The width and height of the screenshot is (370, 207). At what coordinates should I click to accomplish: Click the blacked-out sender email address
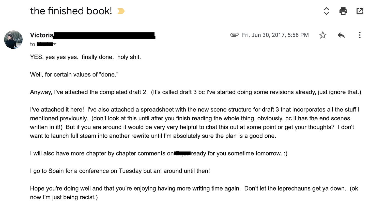tap(104, 35)
